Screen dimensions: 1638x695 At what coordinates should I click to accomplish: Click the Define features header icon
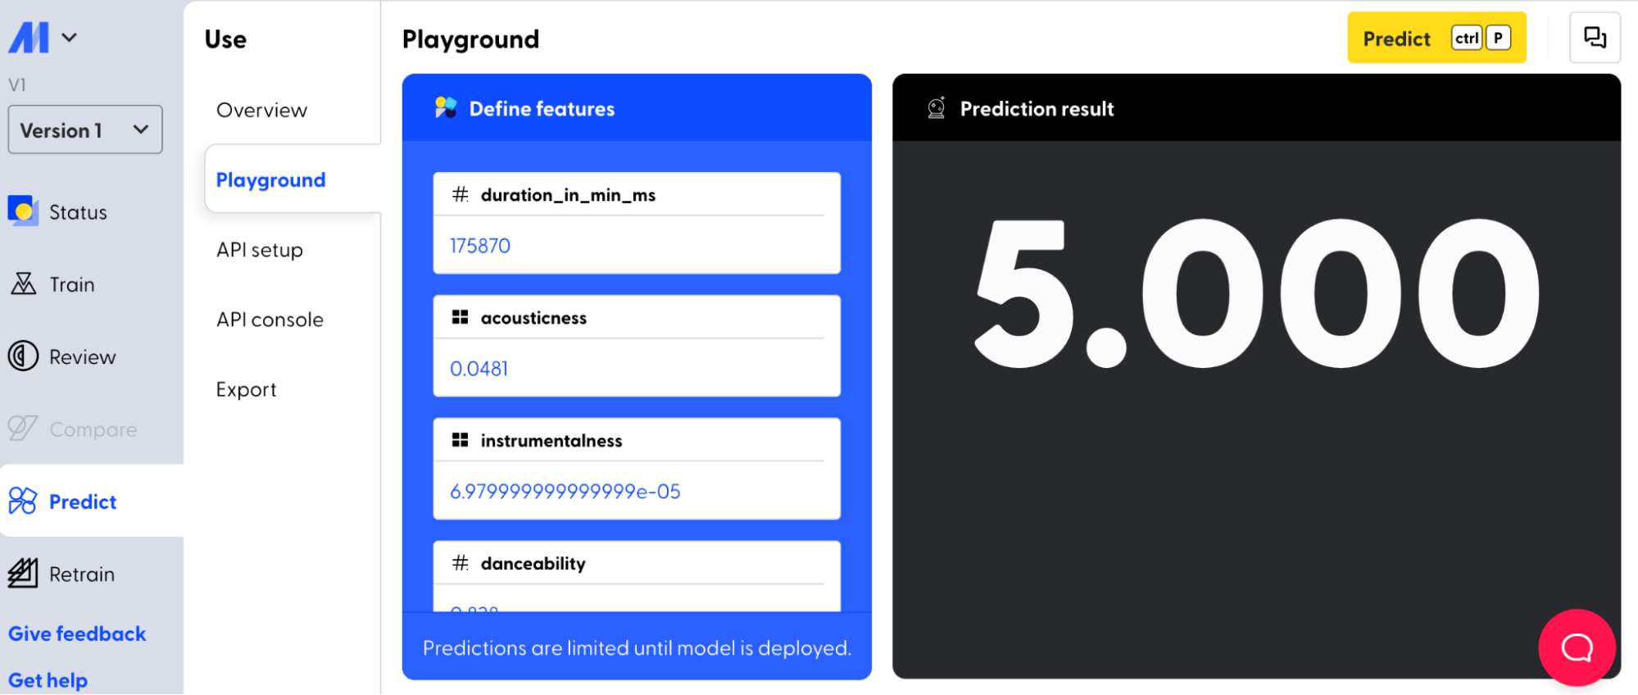click(x=446, y=108)
